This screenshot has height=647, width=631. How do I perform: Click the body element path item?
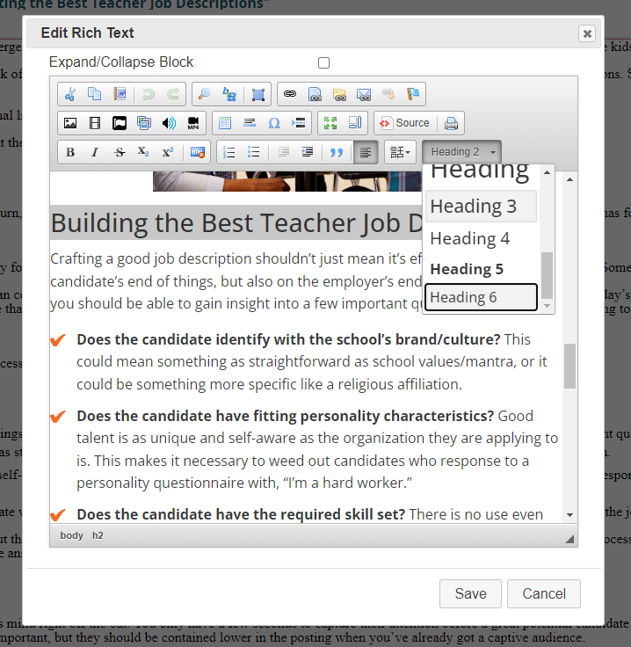(x=72, y=535)
